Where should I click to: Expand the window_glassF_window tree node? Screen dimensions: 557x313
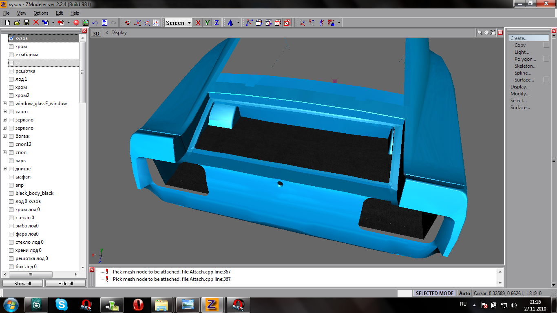5,104
